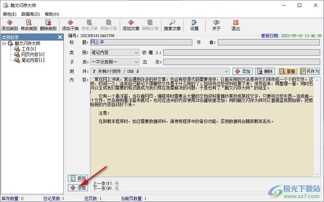Click the 编号 value 2023051813463798

[97, 36]
